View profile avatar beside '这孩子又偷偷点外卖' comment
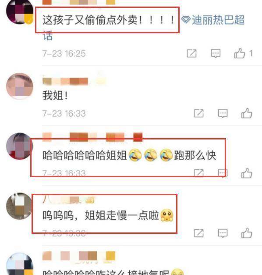 pos(20,11)
